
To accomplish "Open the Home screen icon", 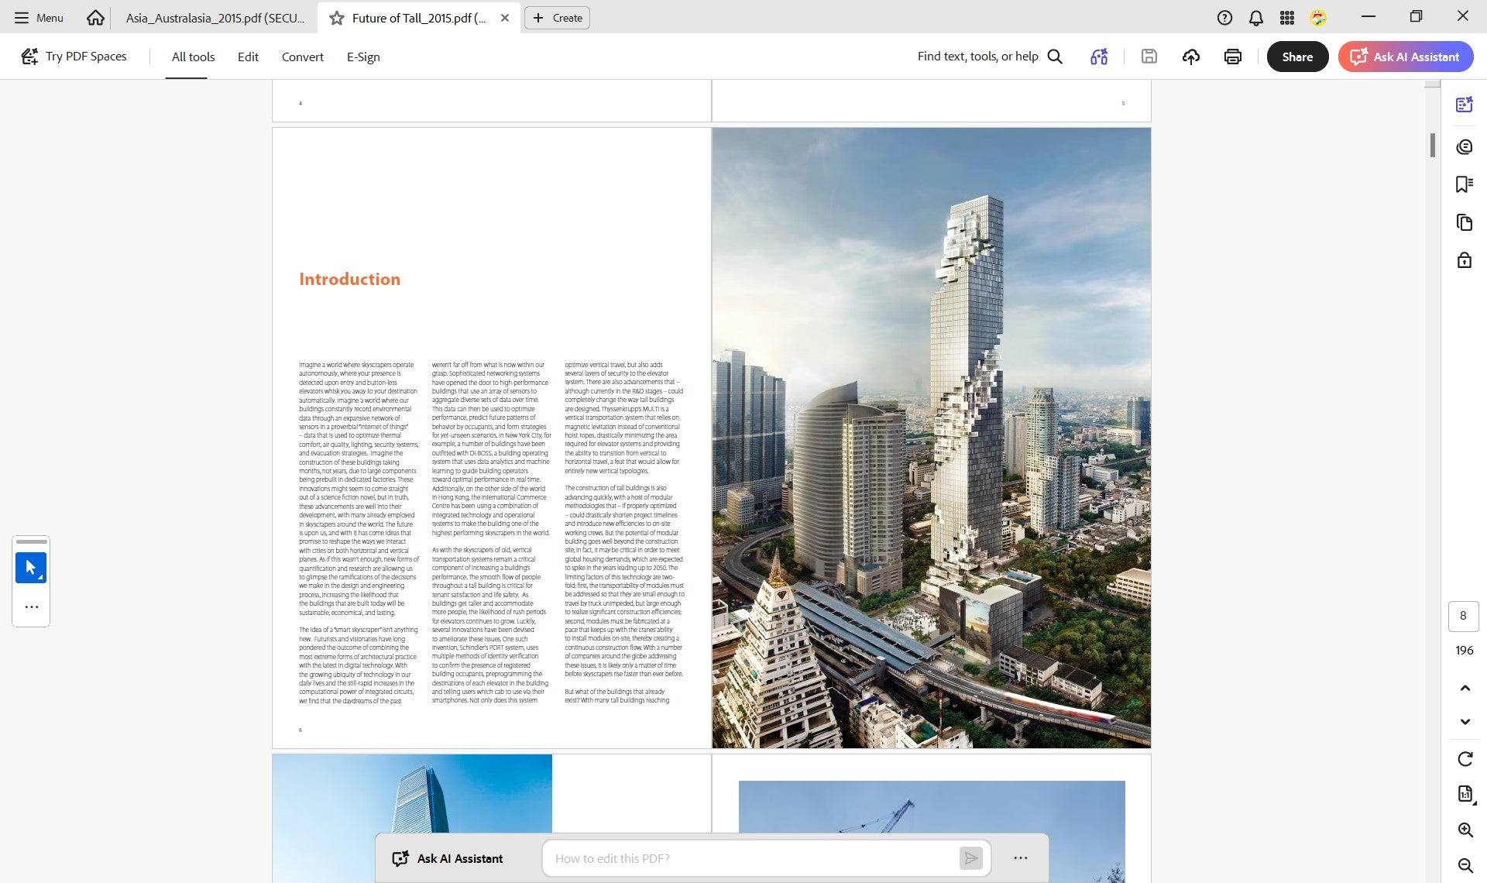I will [x=95, y=18].
